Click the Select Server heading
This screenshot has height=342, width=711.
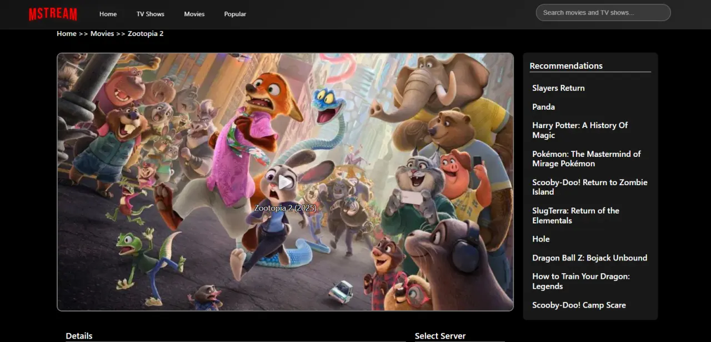440,336
